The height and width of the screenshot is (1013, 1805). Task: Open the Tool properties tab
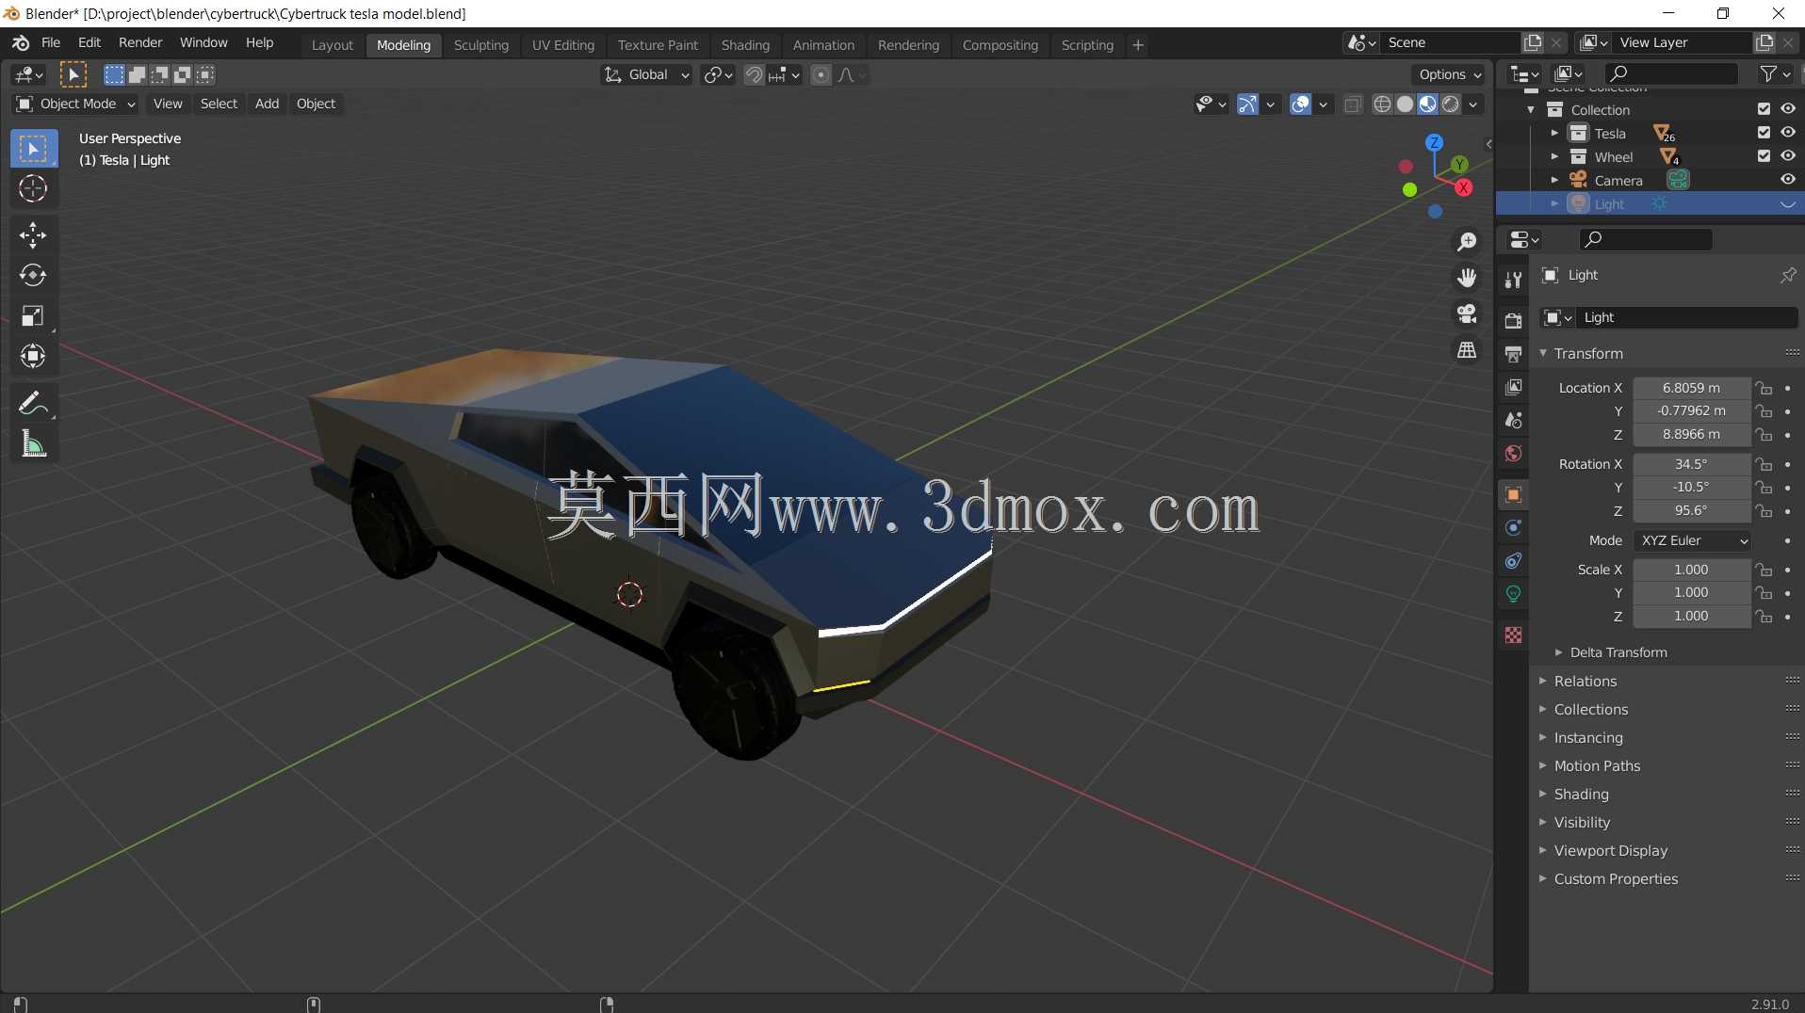pos(1513,280)
